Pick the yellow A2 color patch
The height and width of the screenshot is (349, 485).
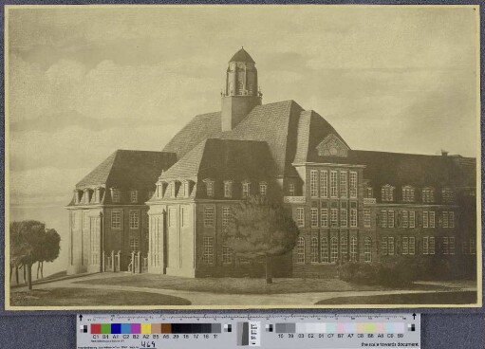(x=146, y=328)
